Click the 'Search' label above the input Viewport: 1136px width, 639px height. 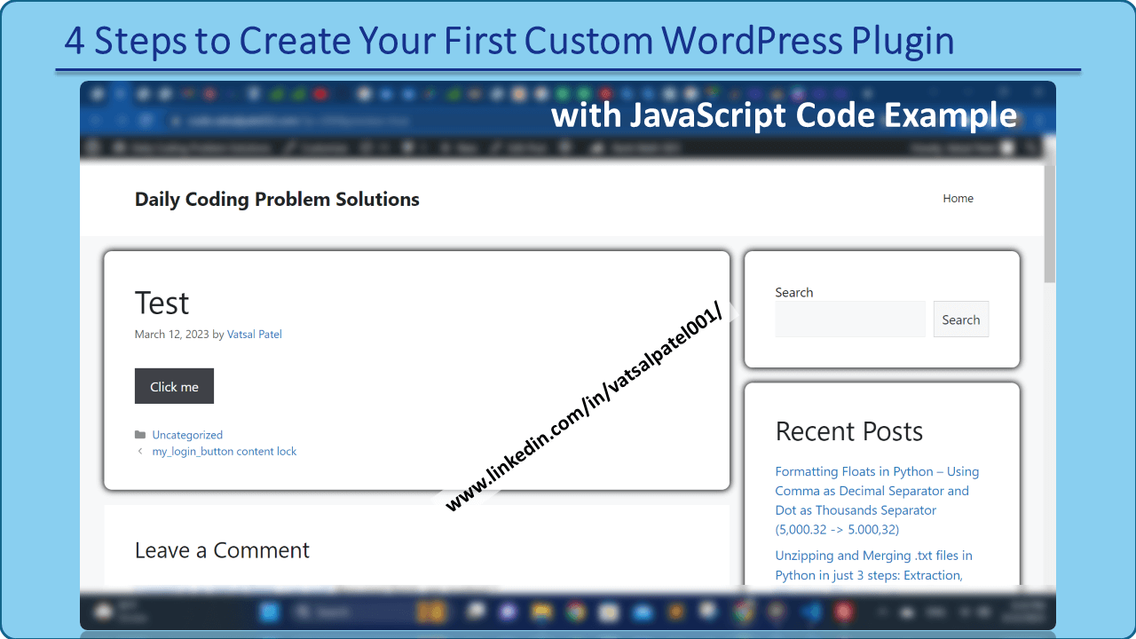click(x=793, y=293)
